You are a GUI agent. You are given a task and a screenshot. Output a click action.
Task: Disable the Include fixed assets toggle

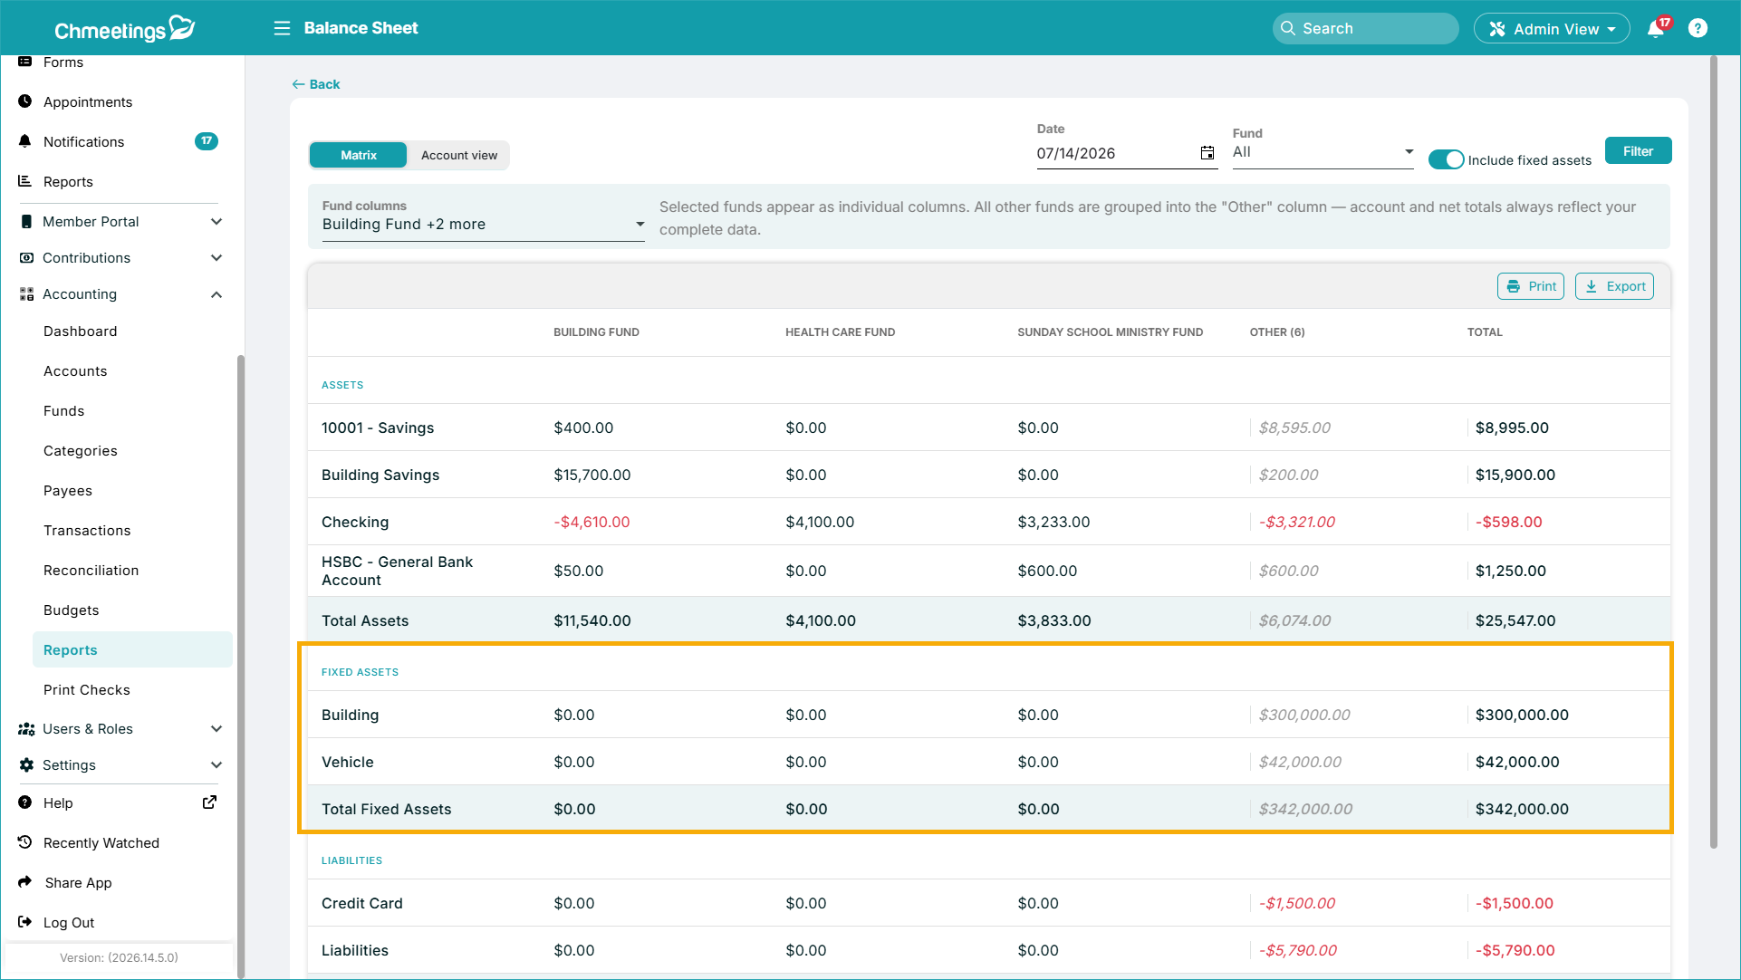pyautogui.click(x=1446, y=159)
